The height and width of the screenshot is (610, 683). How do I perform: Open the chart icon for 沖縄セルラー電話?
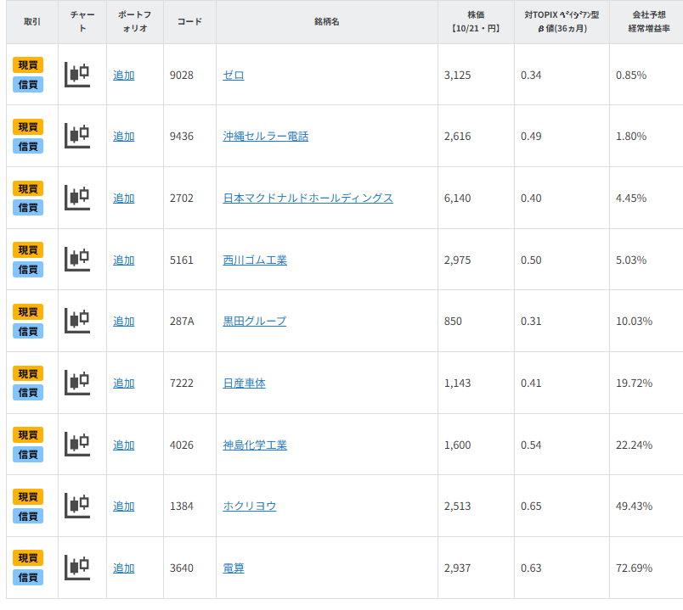click(77, 136)
